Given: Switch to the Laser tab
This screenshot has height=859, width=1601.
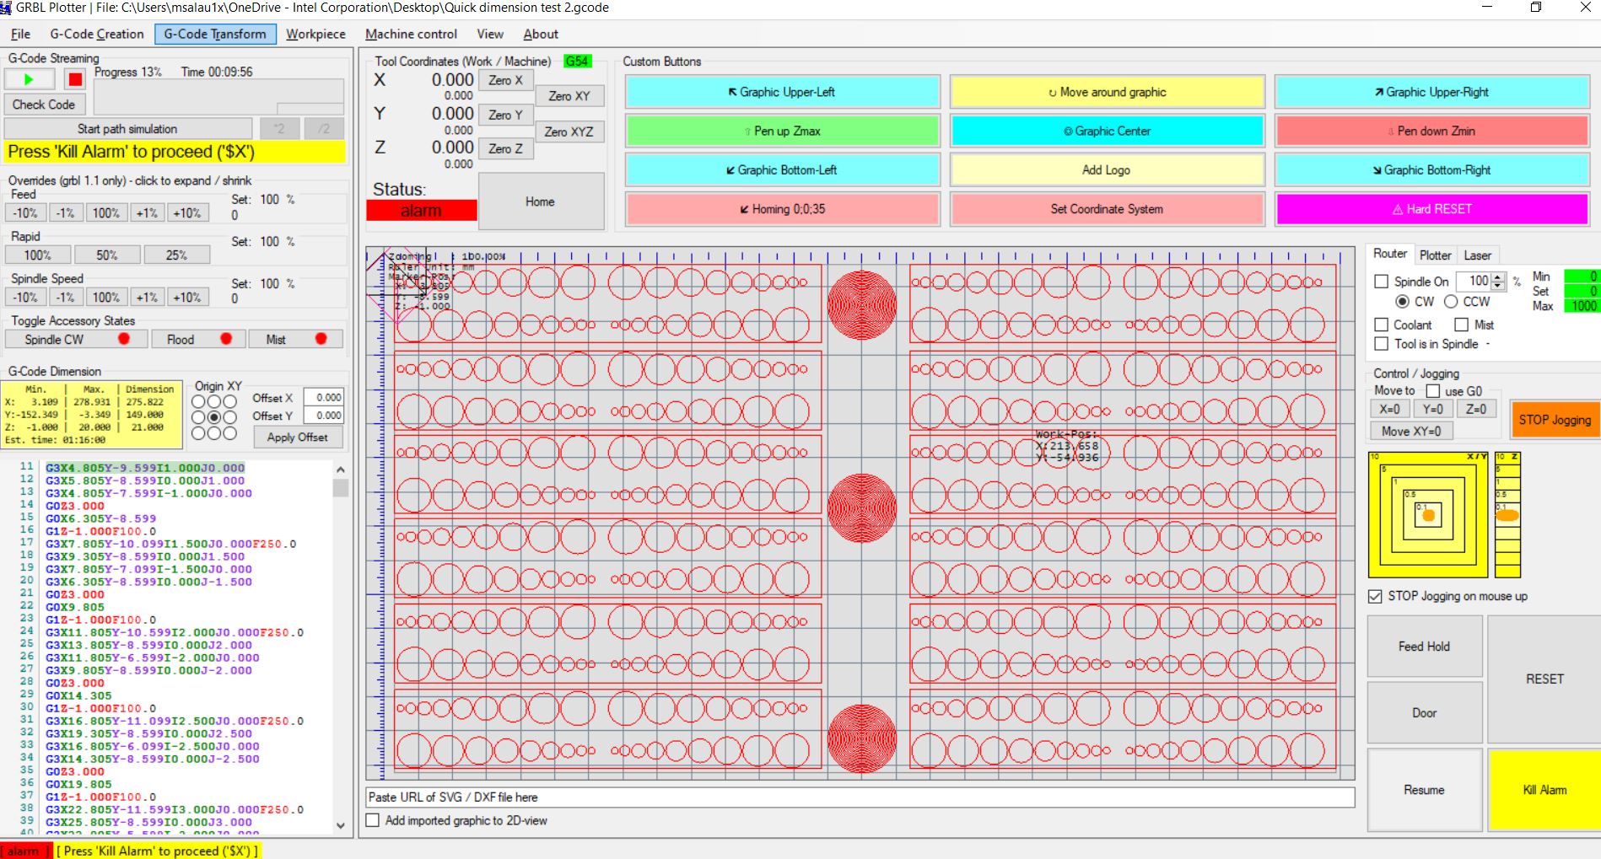Looking at the screenshot, I should [x=1478, y=255].
